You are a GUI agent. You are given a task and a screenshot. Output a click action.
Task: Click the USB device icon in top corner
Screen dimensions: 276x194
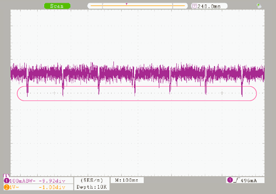[259, 6]
